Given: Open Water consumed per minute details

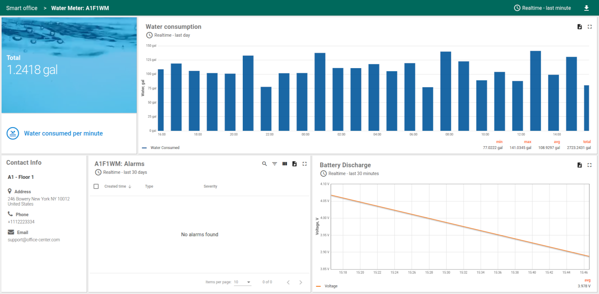Looking at the screenshot, I should click(64, 133).
